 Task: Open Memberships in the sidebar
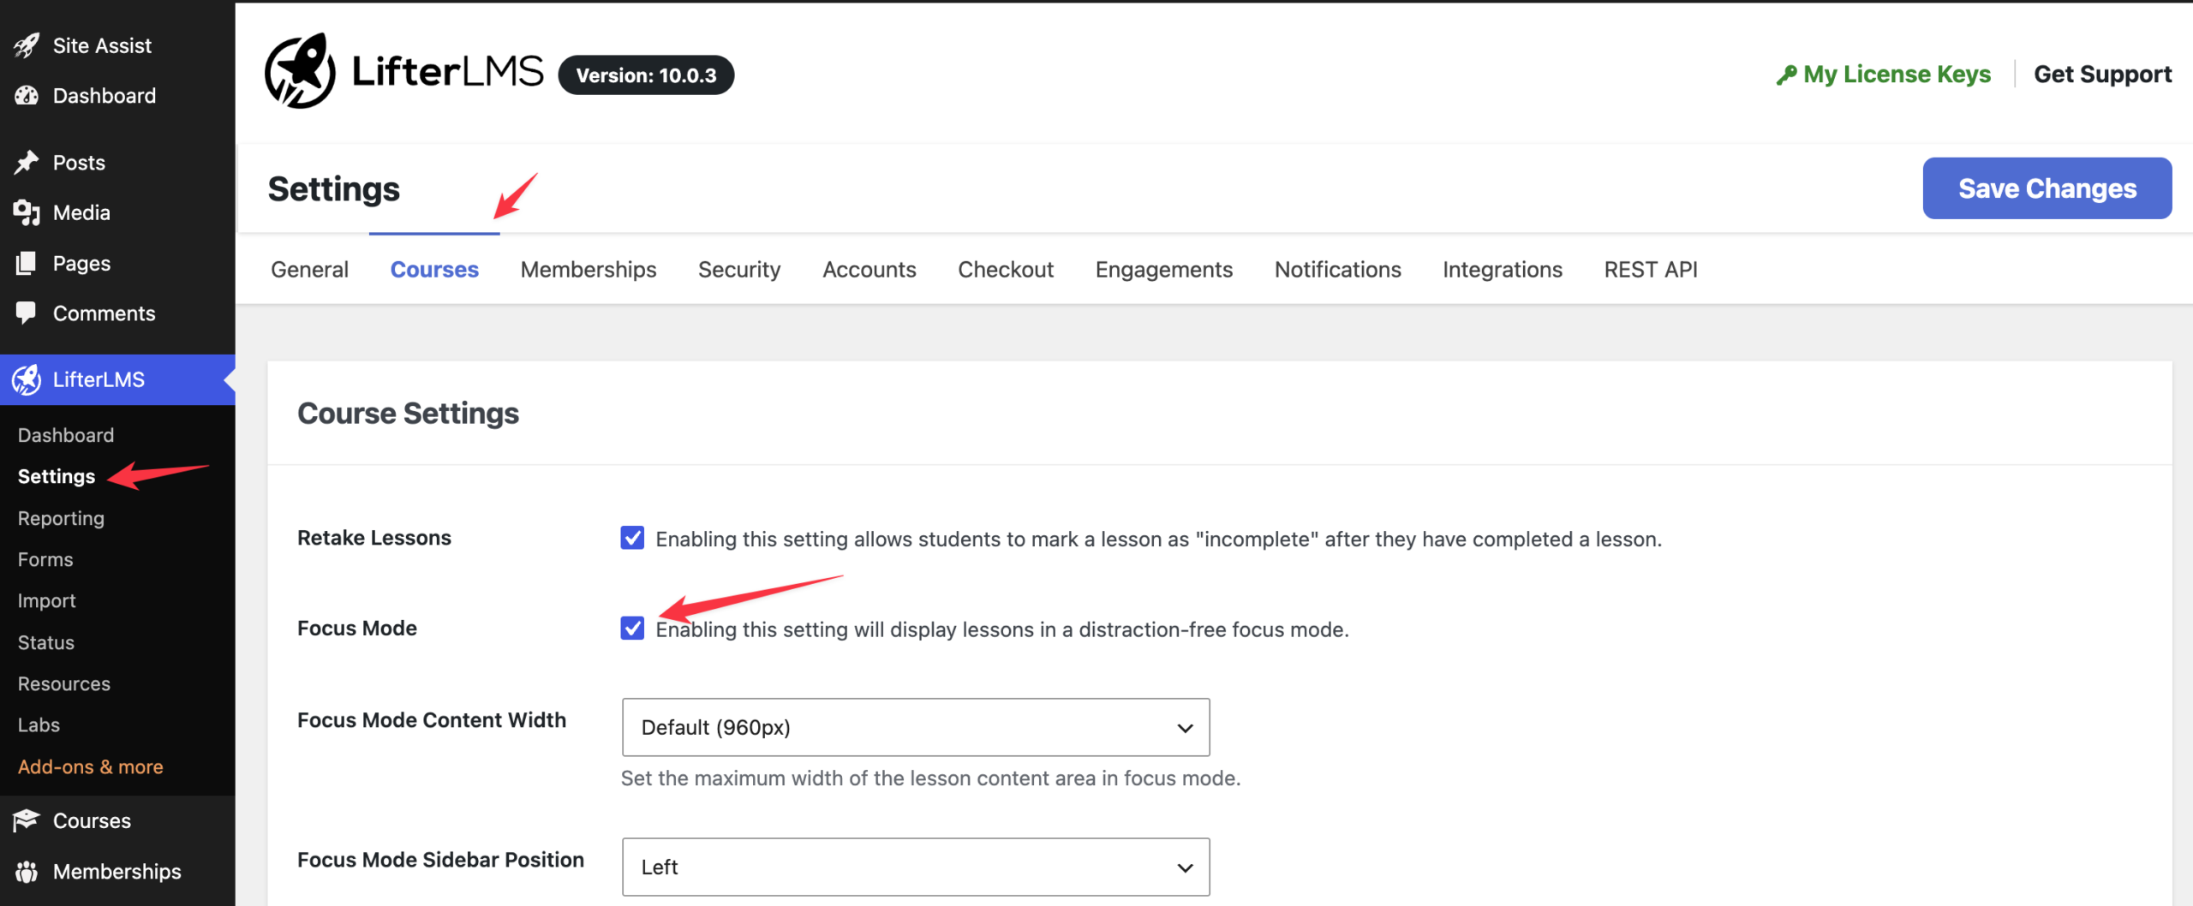[117, 871]
